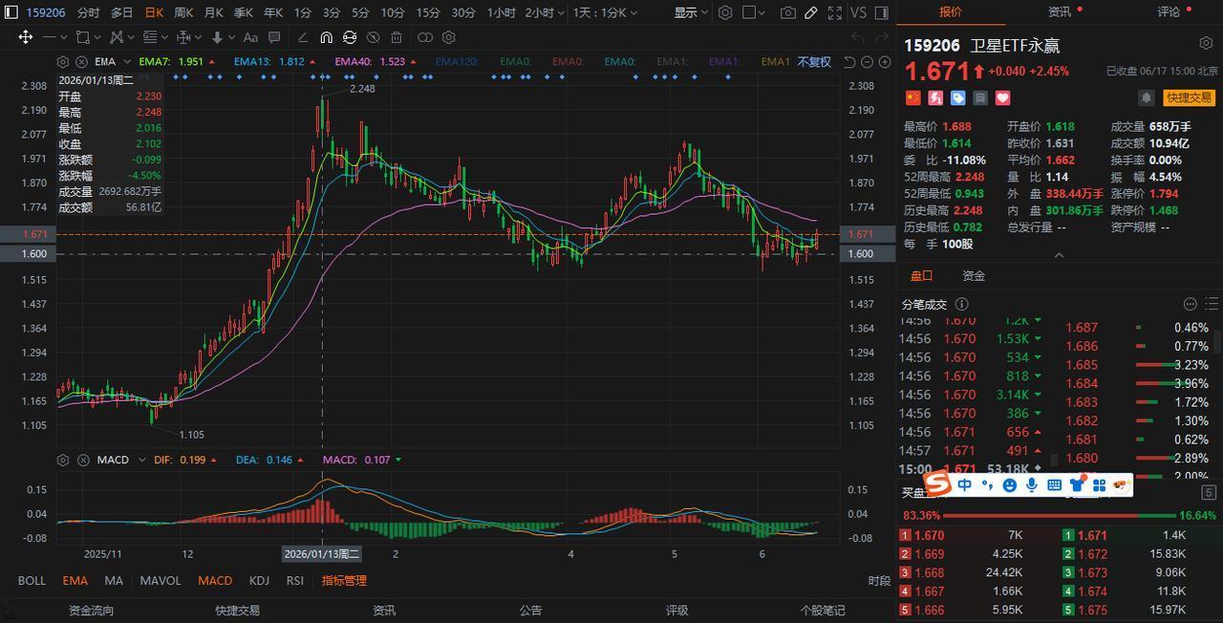The width and height of the screenshot is (1223, 623).
Task: Toggle the magnet snap tool
Action: pos(326,37)
